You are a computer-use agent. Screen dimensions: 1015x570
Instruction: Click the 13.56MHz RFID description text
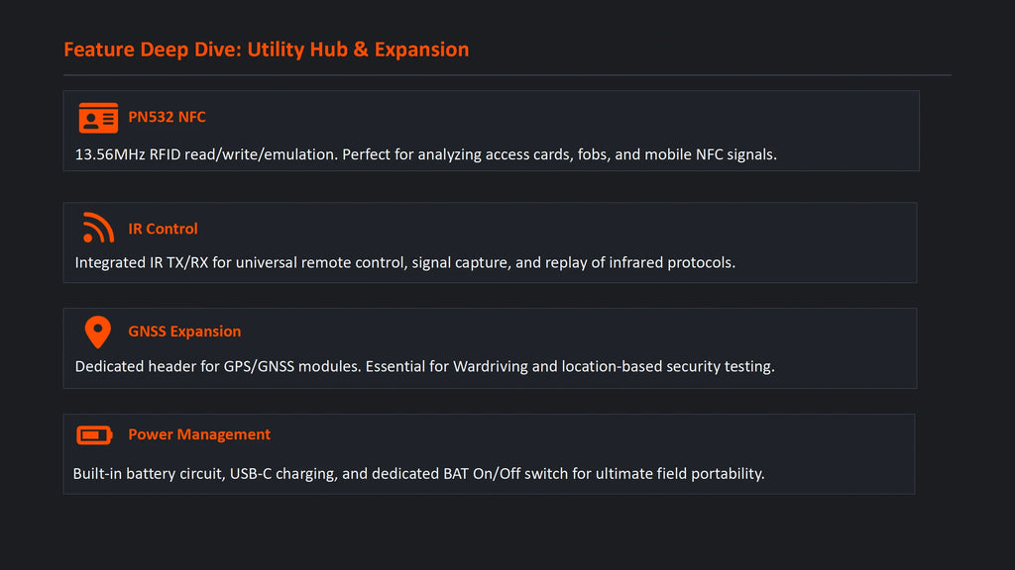pos(426,154)
